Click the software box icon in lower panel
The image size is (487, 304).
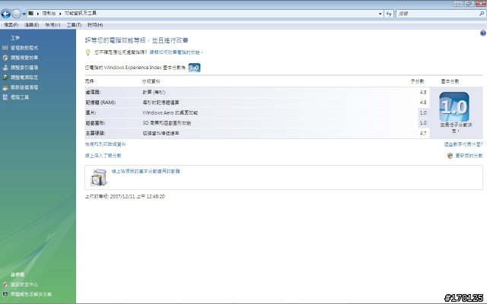(99, 177)
